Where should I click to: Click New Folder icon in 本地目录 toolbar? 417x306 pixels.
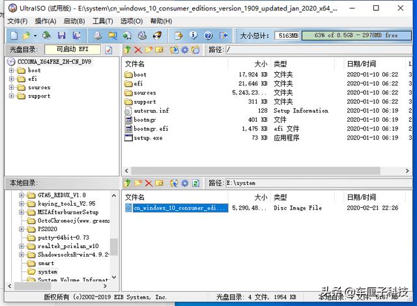138,183
